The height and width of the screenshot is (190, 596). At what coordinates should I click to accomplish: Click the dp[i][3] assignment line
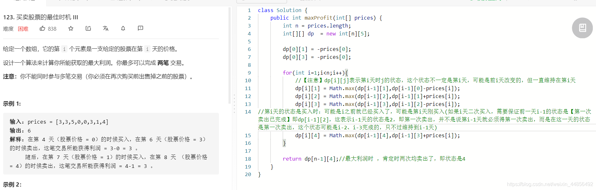(378, 104)
